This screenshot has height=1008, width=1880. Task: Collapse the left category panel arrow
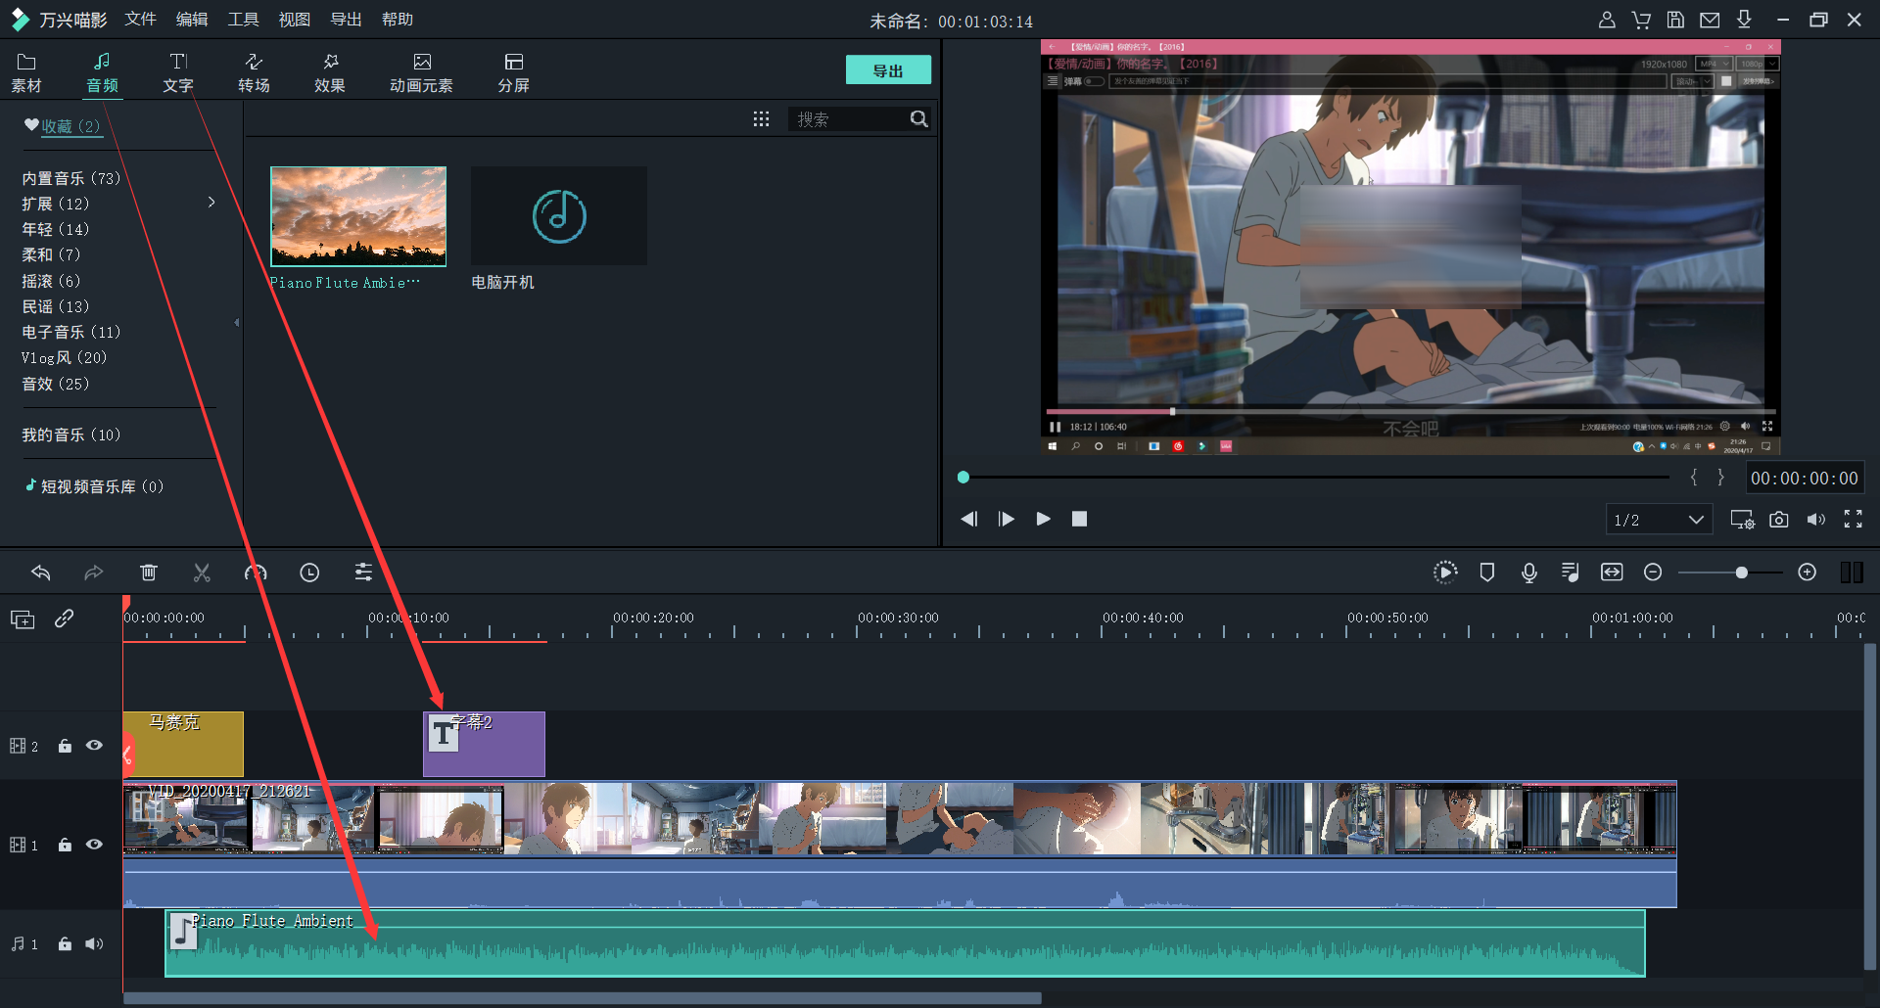point(236,322)
